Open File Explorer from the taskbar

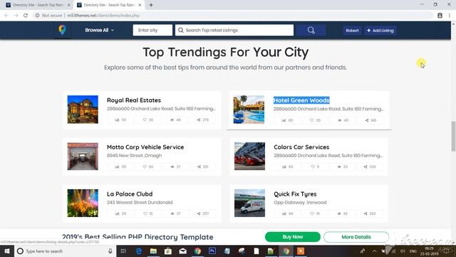[x=154, y=251]
